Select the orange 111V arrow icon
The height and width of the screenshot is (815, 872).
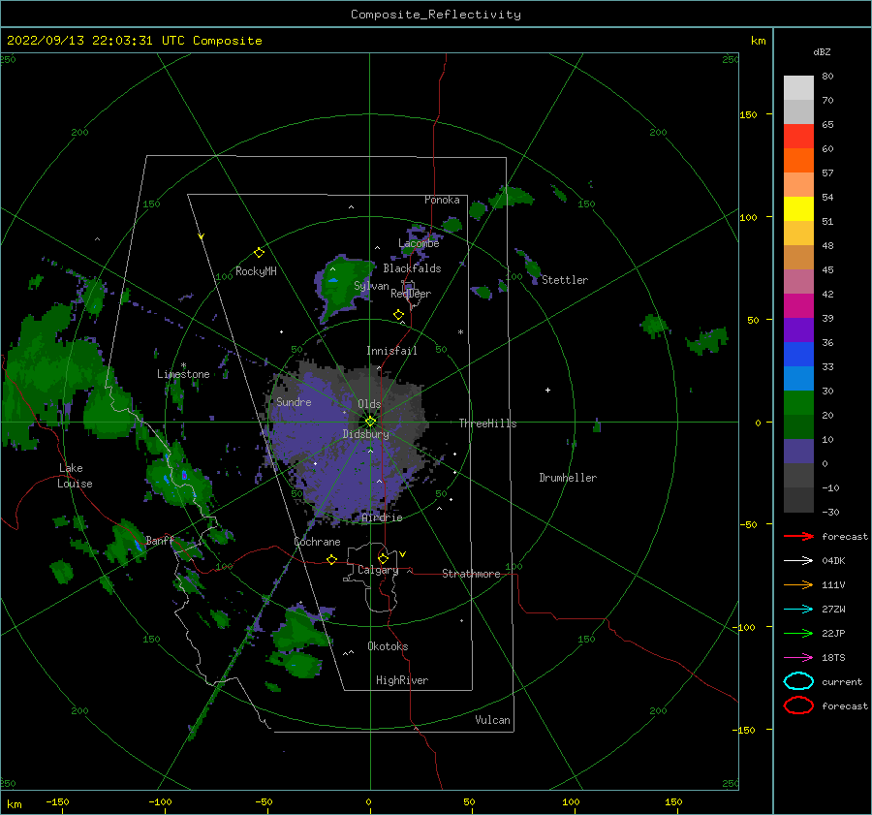pyautogui.click(x=798, y=584)
